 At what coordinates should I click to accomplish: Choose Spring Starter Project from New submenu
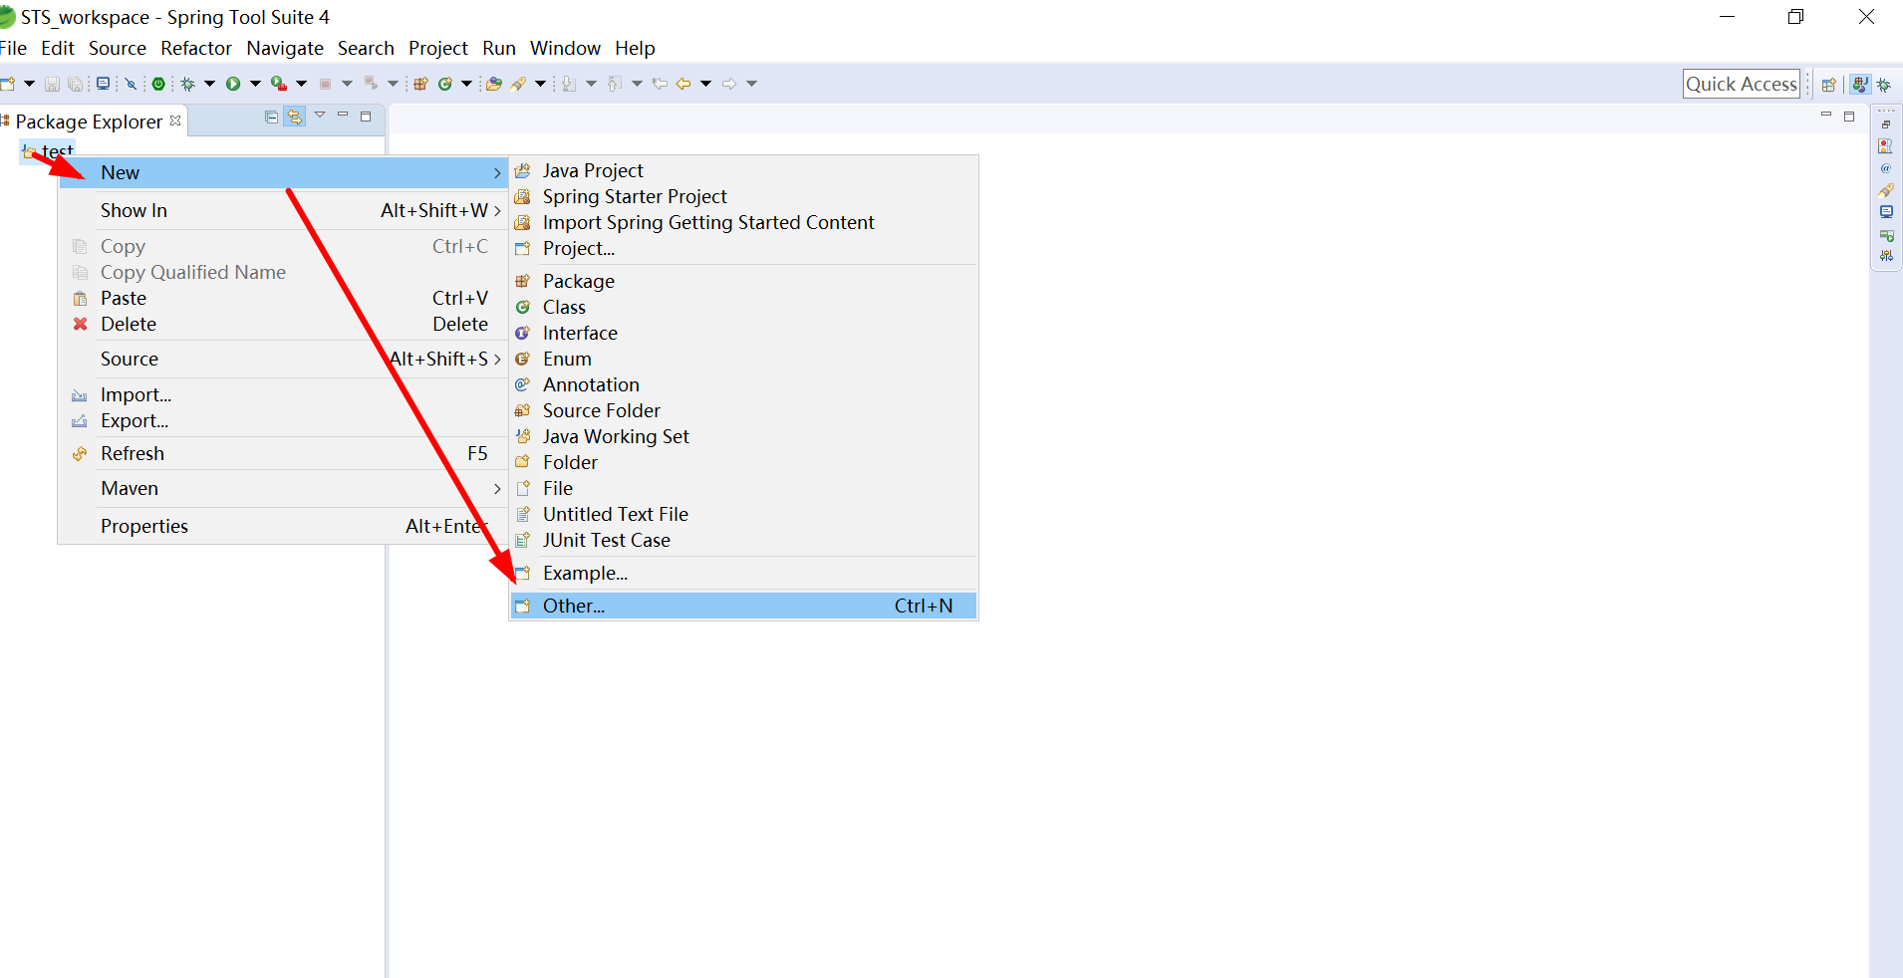coord(743,196)
